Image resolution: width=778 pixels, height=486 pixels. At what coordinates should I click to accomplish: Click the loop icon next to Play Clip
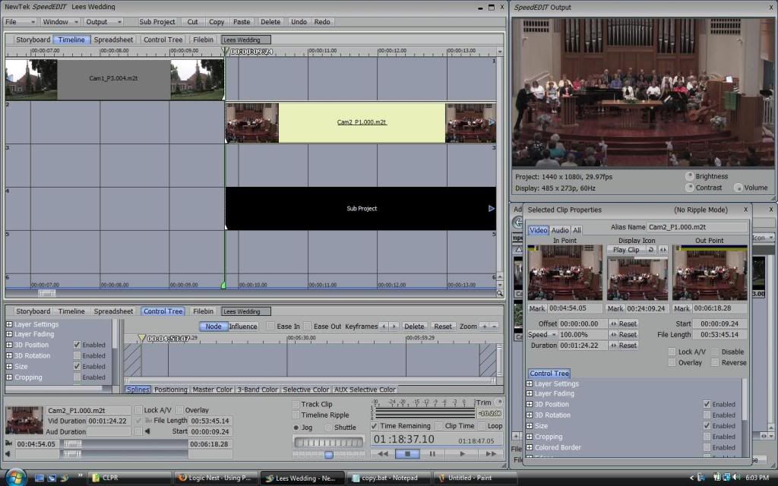click(x=651, y=250)
